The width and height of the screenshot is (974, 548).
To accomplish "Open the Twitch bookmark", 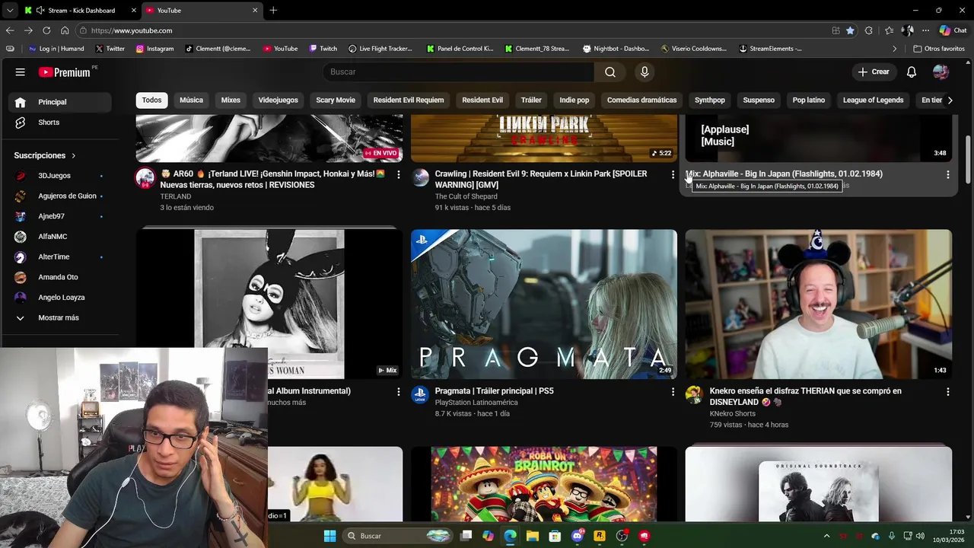I will click(x=323, y=49).
